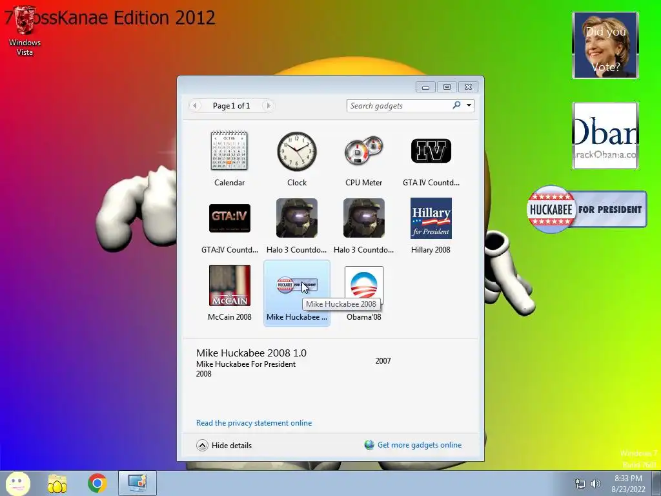Screen dimensions: 661x496
Task: Select the GTA:IV Countdown gadget with black logo
Action: [x=230, y=218]
